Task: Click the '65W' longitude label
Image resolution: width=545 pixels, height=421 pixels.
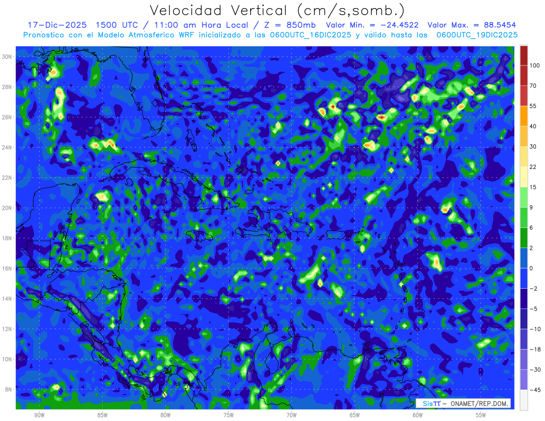Action: click(x=355, y=415)
